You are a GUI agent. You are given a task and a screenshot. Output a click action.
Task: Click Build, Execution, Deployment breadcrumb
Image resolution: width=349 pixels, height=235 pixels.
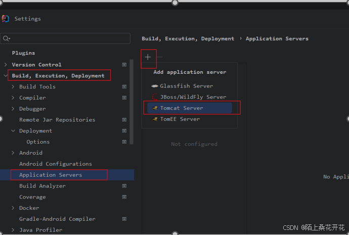(x=188, y=39)
